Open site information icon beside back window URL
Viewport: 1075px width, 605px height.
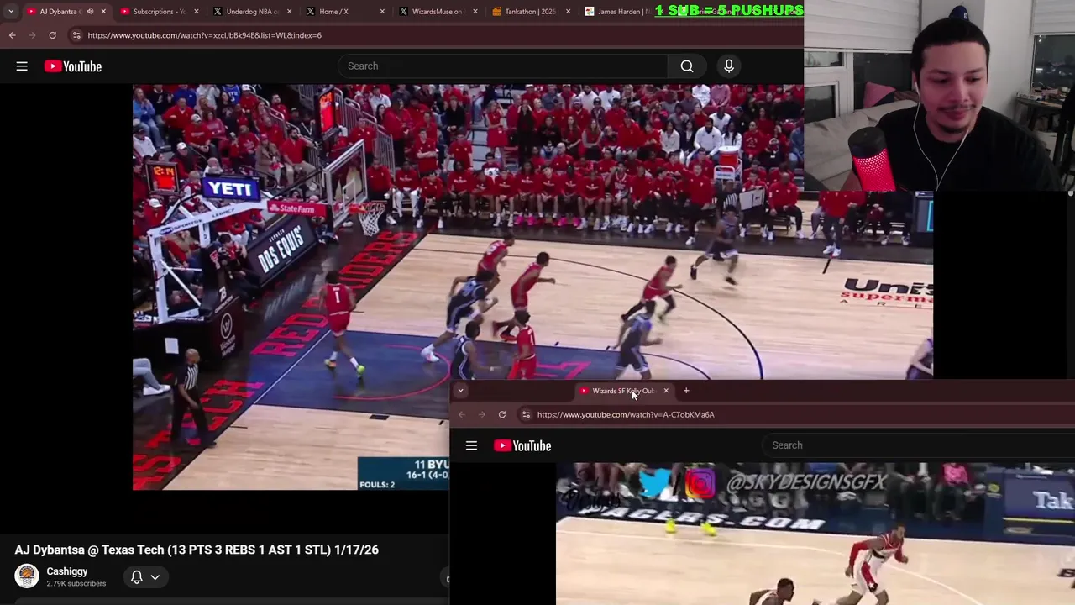pos(76,35)
